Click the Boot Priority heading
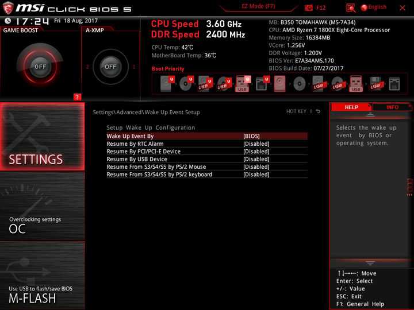Viewport: 414px width, 310px height. pyautogui.click(x=168, y=69)
